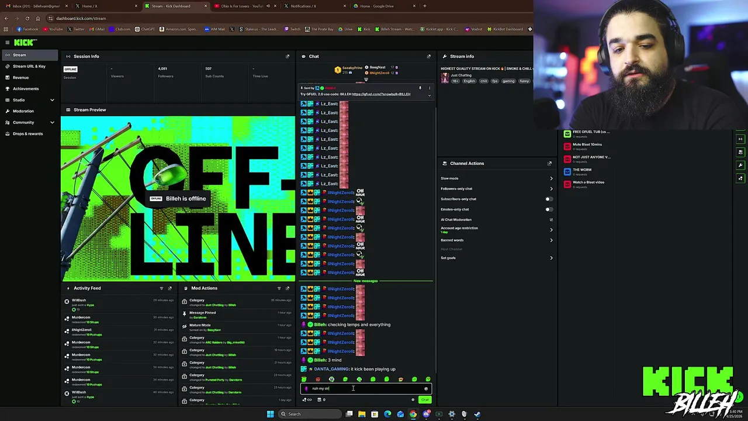Open Discord from the taskbar
The height and width of the screenshot is (421, 748).
tap(426, 414)
